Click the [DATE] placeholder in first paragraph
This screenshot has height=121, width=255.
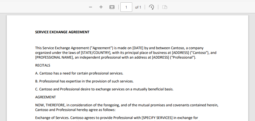click(x=138, y=48)
